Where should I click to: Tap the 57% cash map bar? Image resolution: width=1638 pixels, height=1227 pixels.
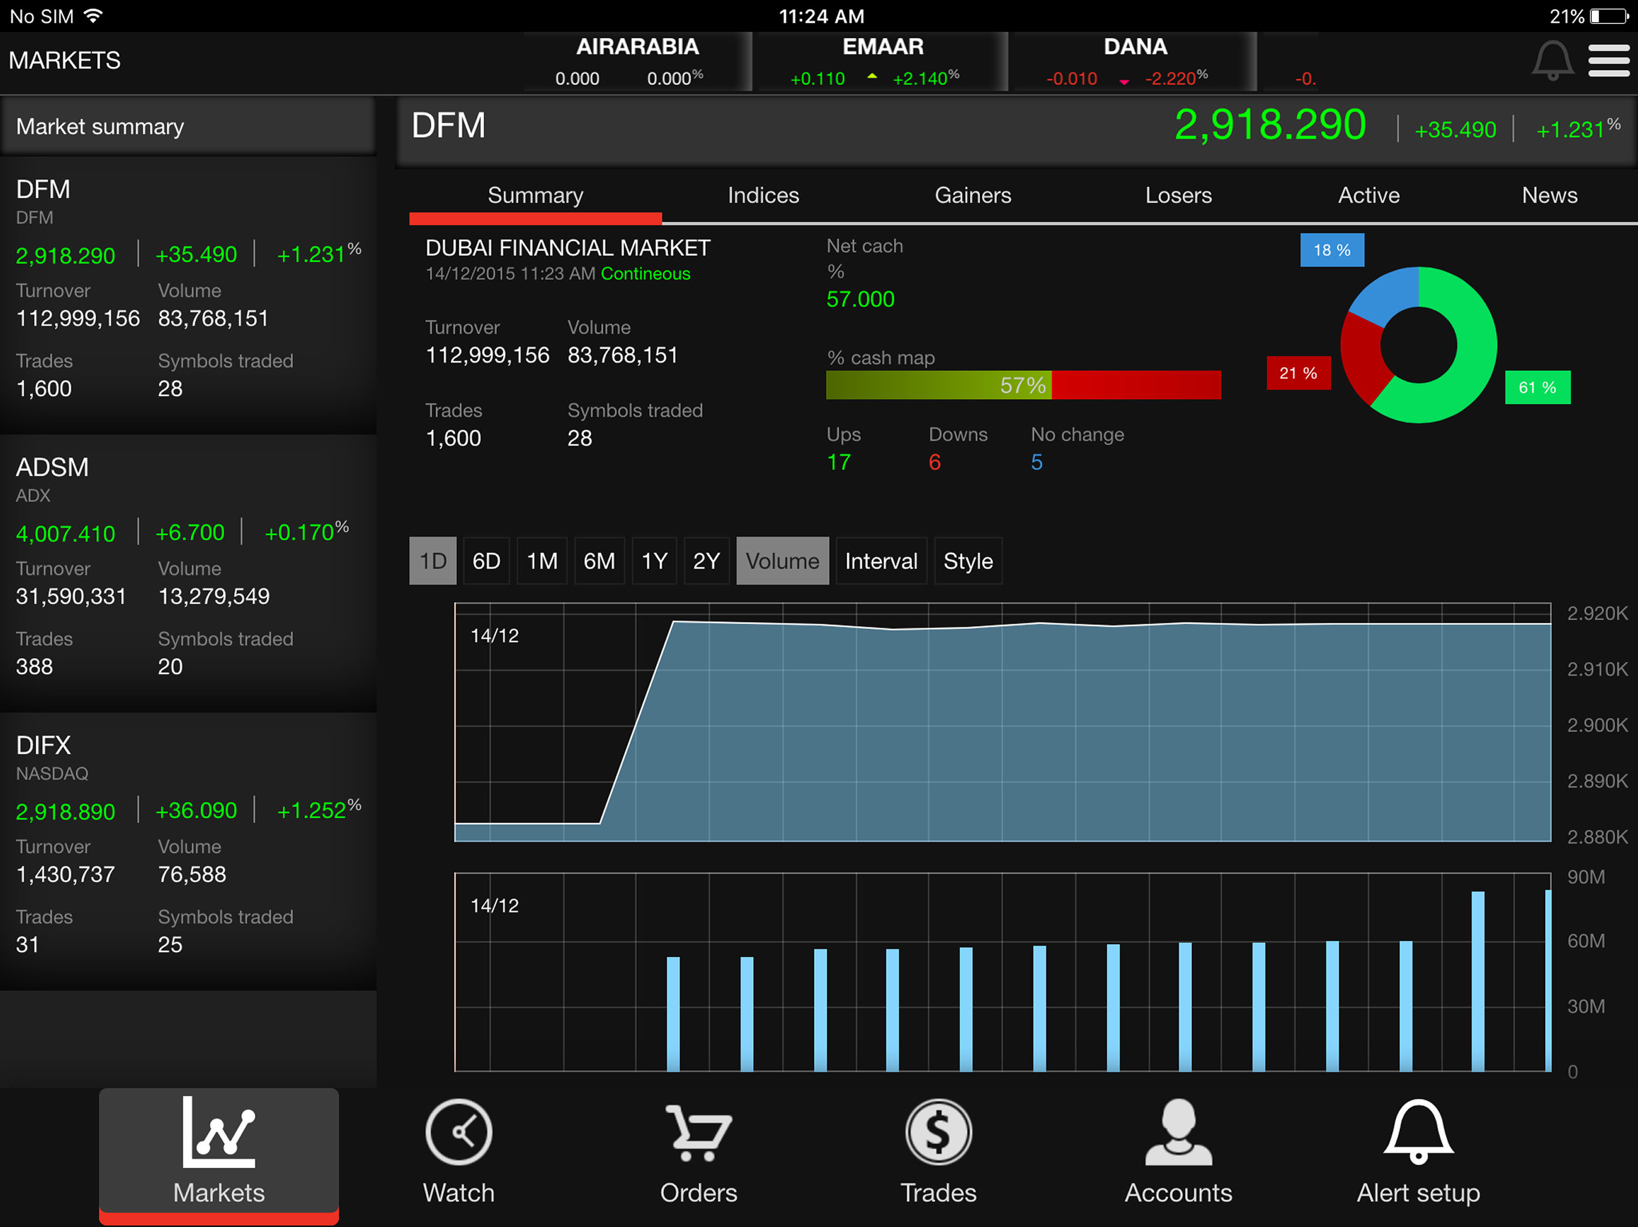[1023, 385]
